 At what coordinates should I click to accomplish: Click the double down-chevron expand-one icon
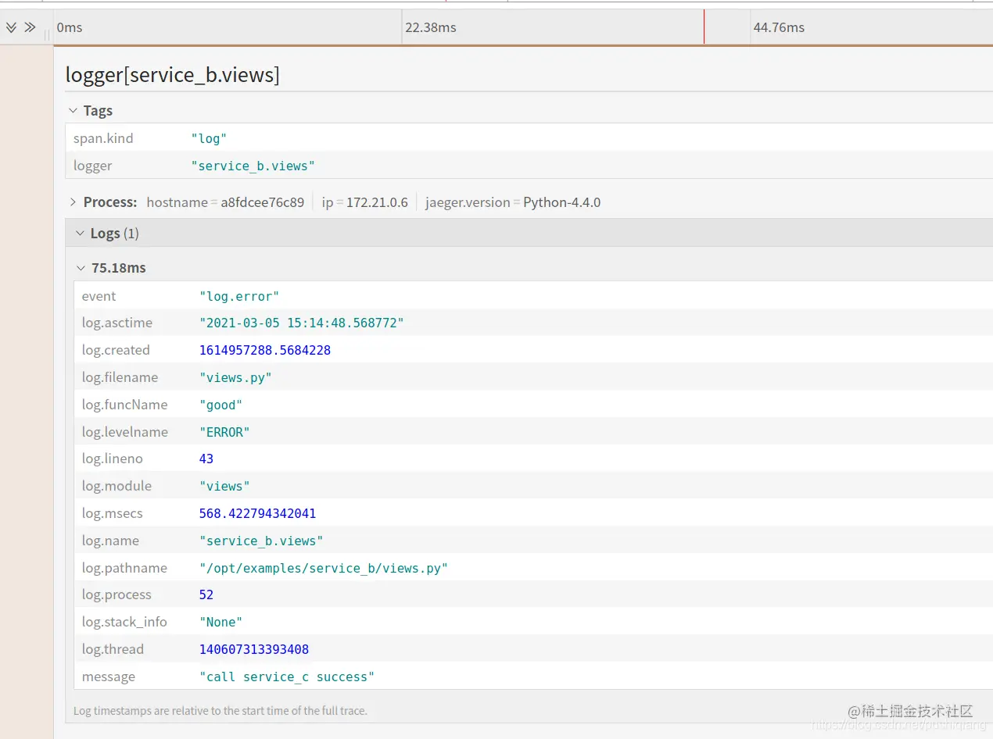point(11,27)
